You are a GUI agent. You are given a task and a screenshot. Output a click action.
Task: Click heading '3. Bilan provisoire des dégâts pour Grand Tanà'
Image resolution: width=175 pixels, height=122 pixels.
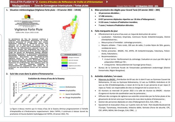(126, 10)
